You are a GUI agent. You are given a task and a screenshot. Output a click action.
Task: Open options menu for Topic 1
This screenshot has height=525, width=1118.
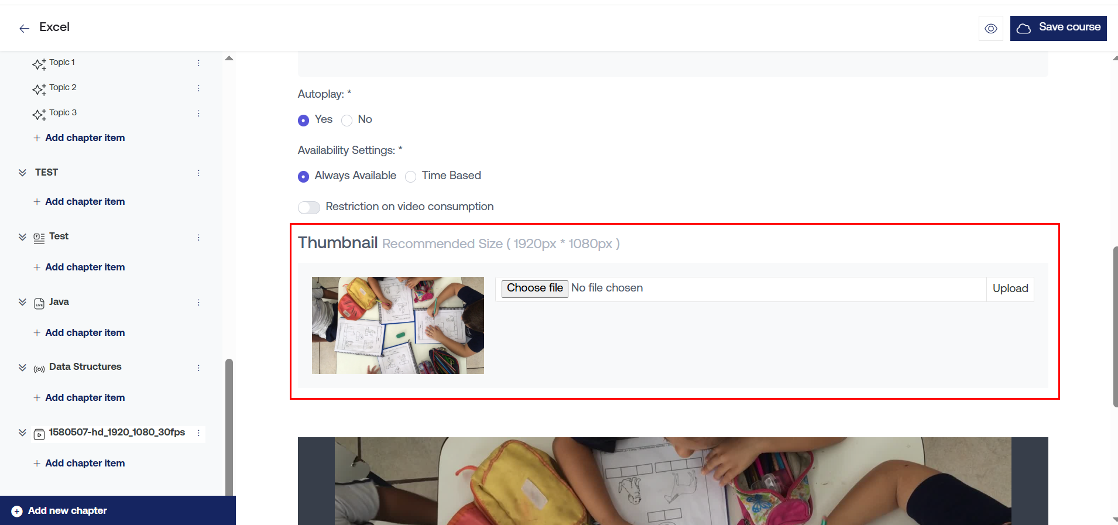[x=198, y=63]
